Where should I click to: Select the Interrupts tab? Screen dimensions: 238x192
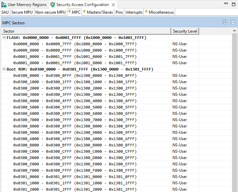point(134,12)
